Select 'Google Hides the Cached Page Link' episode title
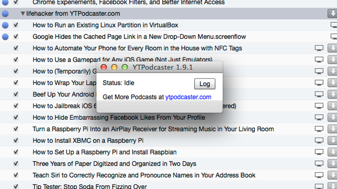Screen dimensions: 337x189 (x=139, y=36)
